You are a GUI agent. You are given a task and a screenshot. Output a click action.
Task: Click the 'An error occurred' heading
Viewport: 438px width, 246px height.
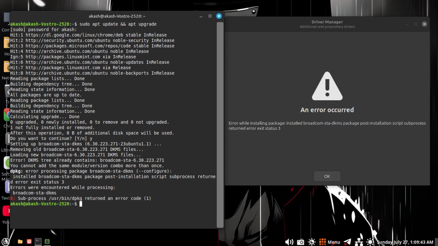tap(327, 110)
